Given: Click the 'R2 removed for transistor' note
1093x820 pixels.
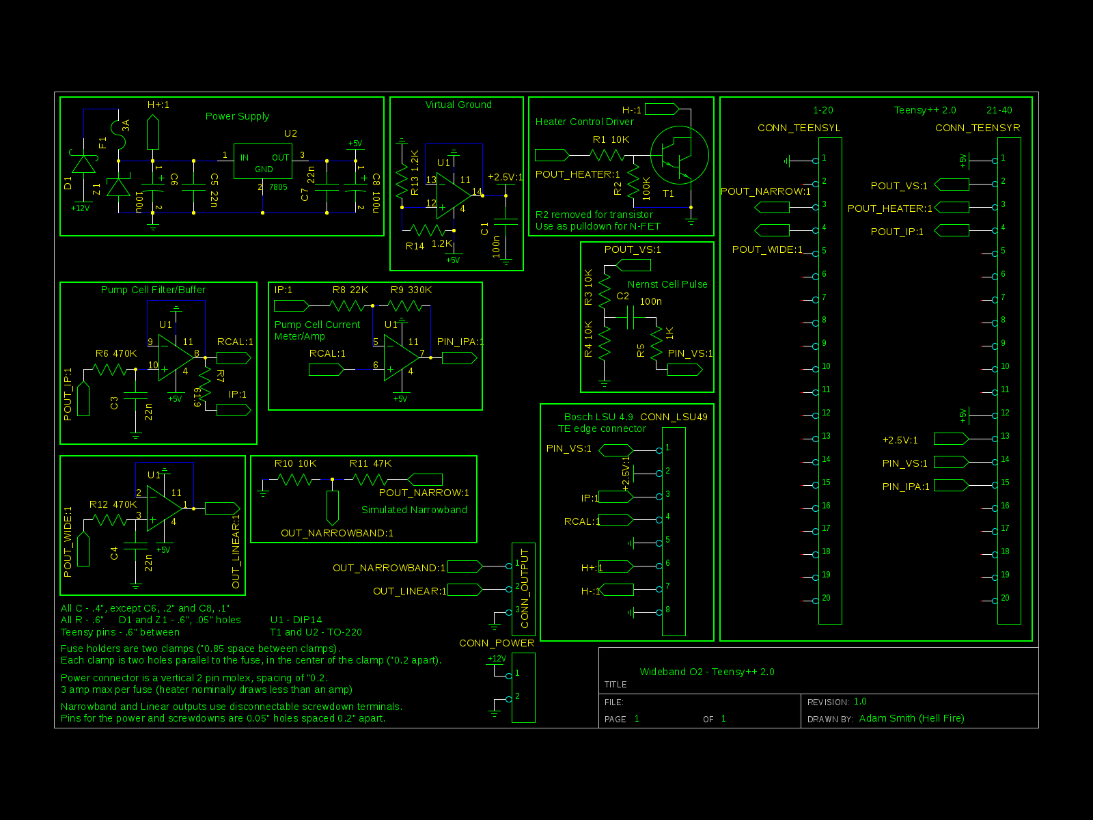Looking at the screenshot, I should pos(594,215).
